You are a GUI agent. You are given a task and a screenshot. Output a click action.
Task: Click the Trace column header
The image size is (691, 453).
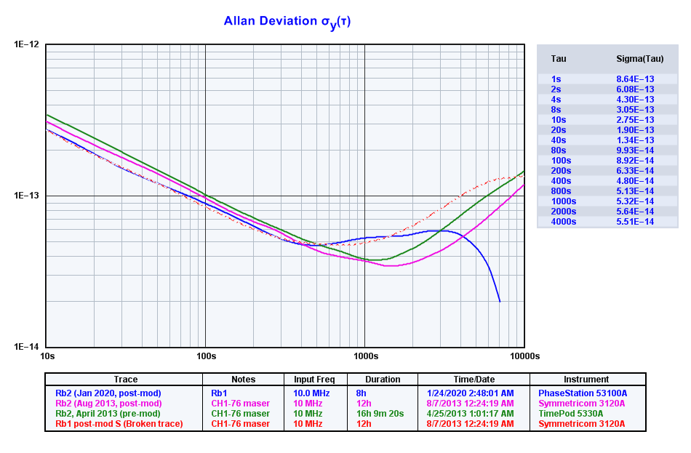tap(124, 380)
